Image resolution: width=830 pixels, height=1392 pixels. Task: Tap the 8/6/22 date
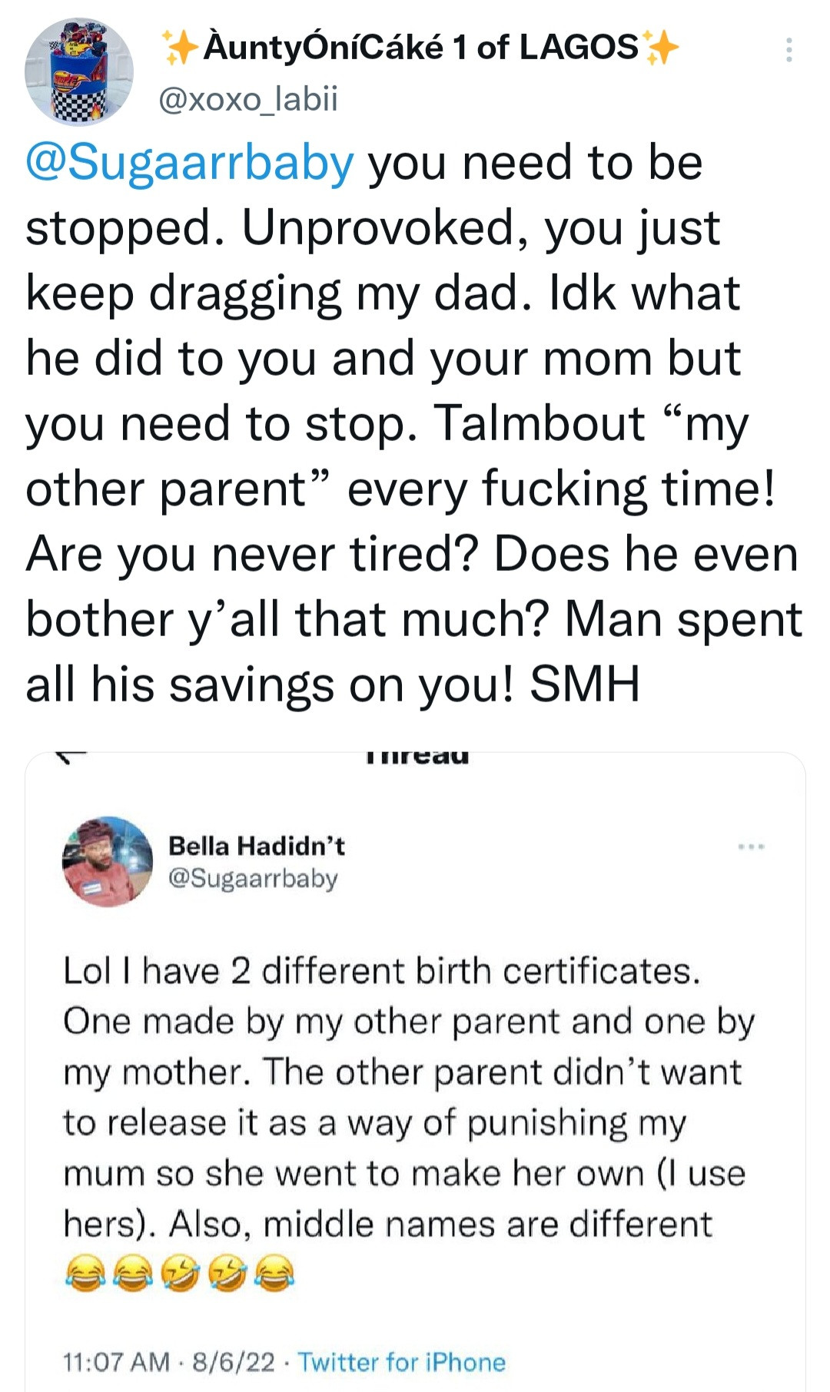[234, 1362]
